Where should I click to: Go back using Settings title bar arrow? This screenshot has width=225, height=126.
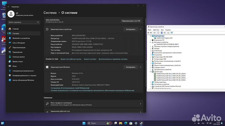click(x=8, y=7)
